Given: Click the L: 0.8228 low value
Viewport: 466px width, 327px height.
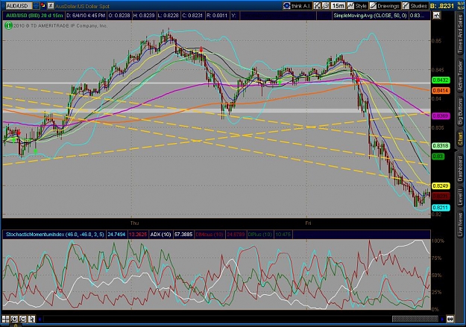Looking at the screenshot, I should coord(169,16).
